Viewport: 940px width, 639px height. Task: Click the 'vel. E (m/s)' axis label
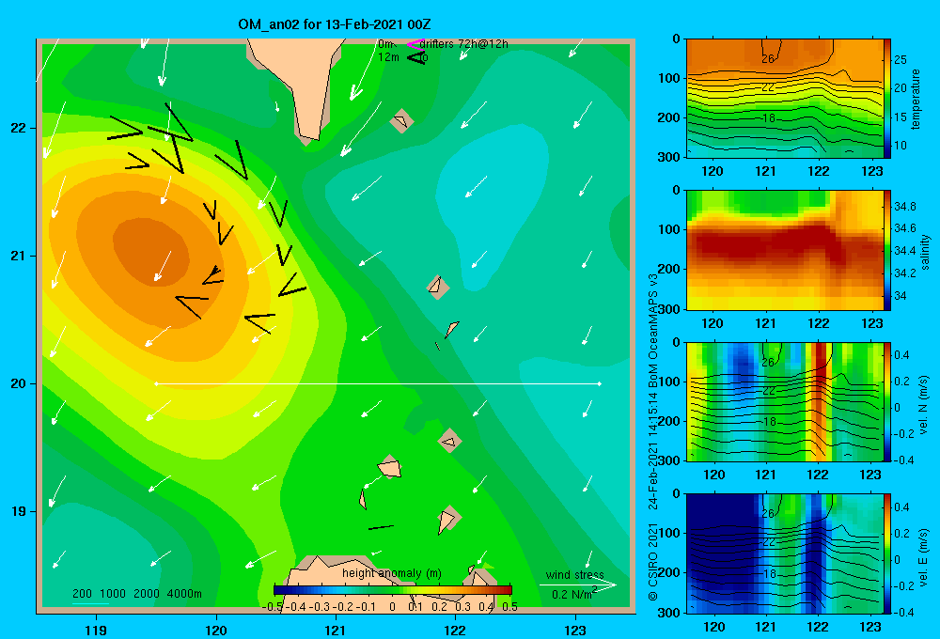point(924,557)
